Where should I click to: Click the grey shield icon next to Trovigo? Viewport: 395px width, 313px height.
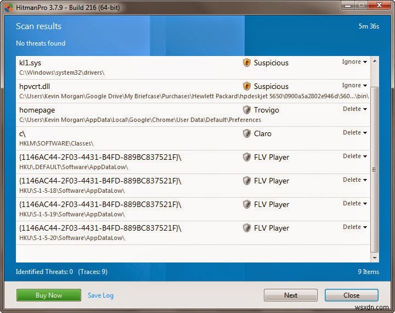tap(247, 110)
